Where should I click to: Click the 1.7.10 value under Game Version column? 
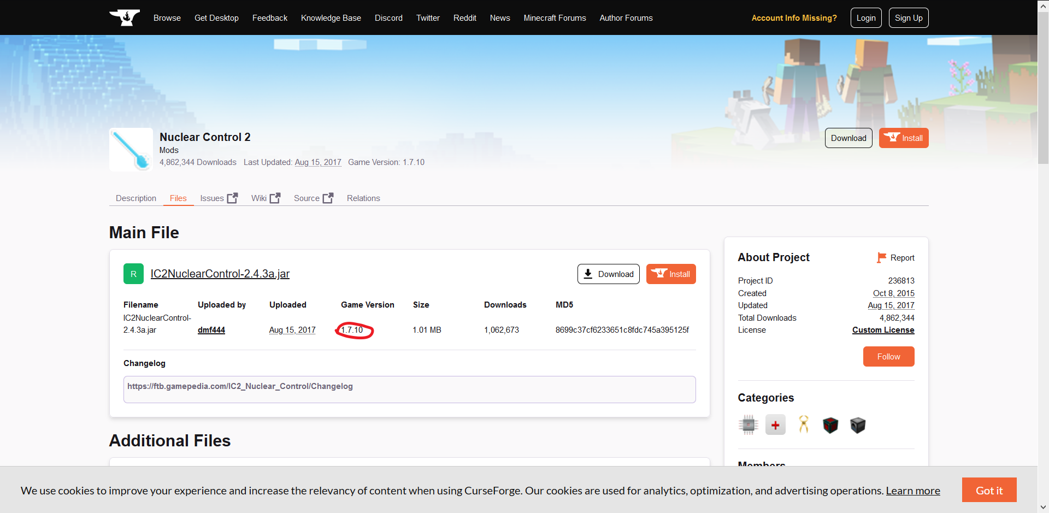click(352, 330)
